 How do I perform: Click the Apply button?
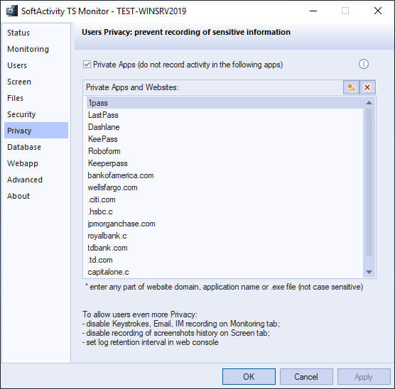pos(364,377)
